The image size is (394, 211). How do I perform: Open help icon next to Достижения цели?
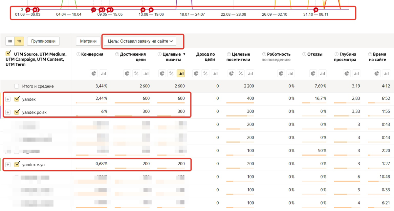[x=117, y=54]
